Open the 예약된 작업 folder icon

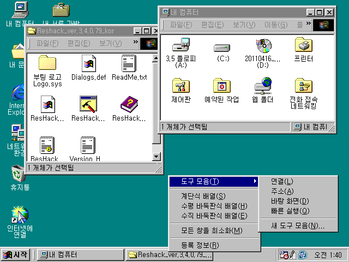pos(222,85)
